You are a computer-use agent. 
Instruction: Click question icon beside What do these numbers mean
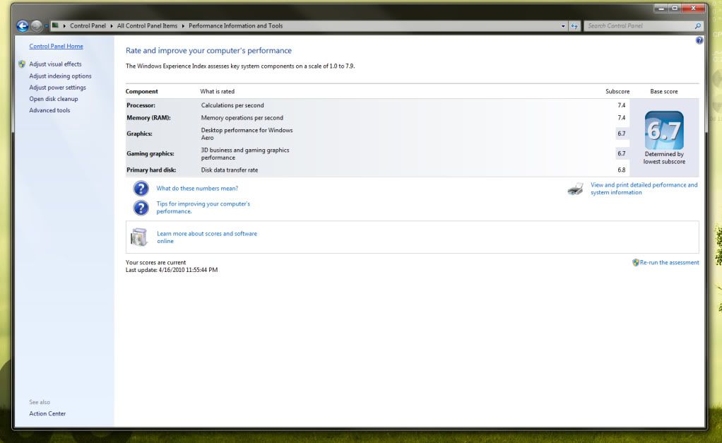[x=141, y=189]
